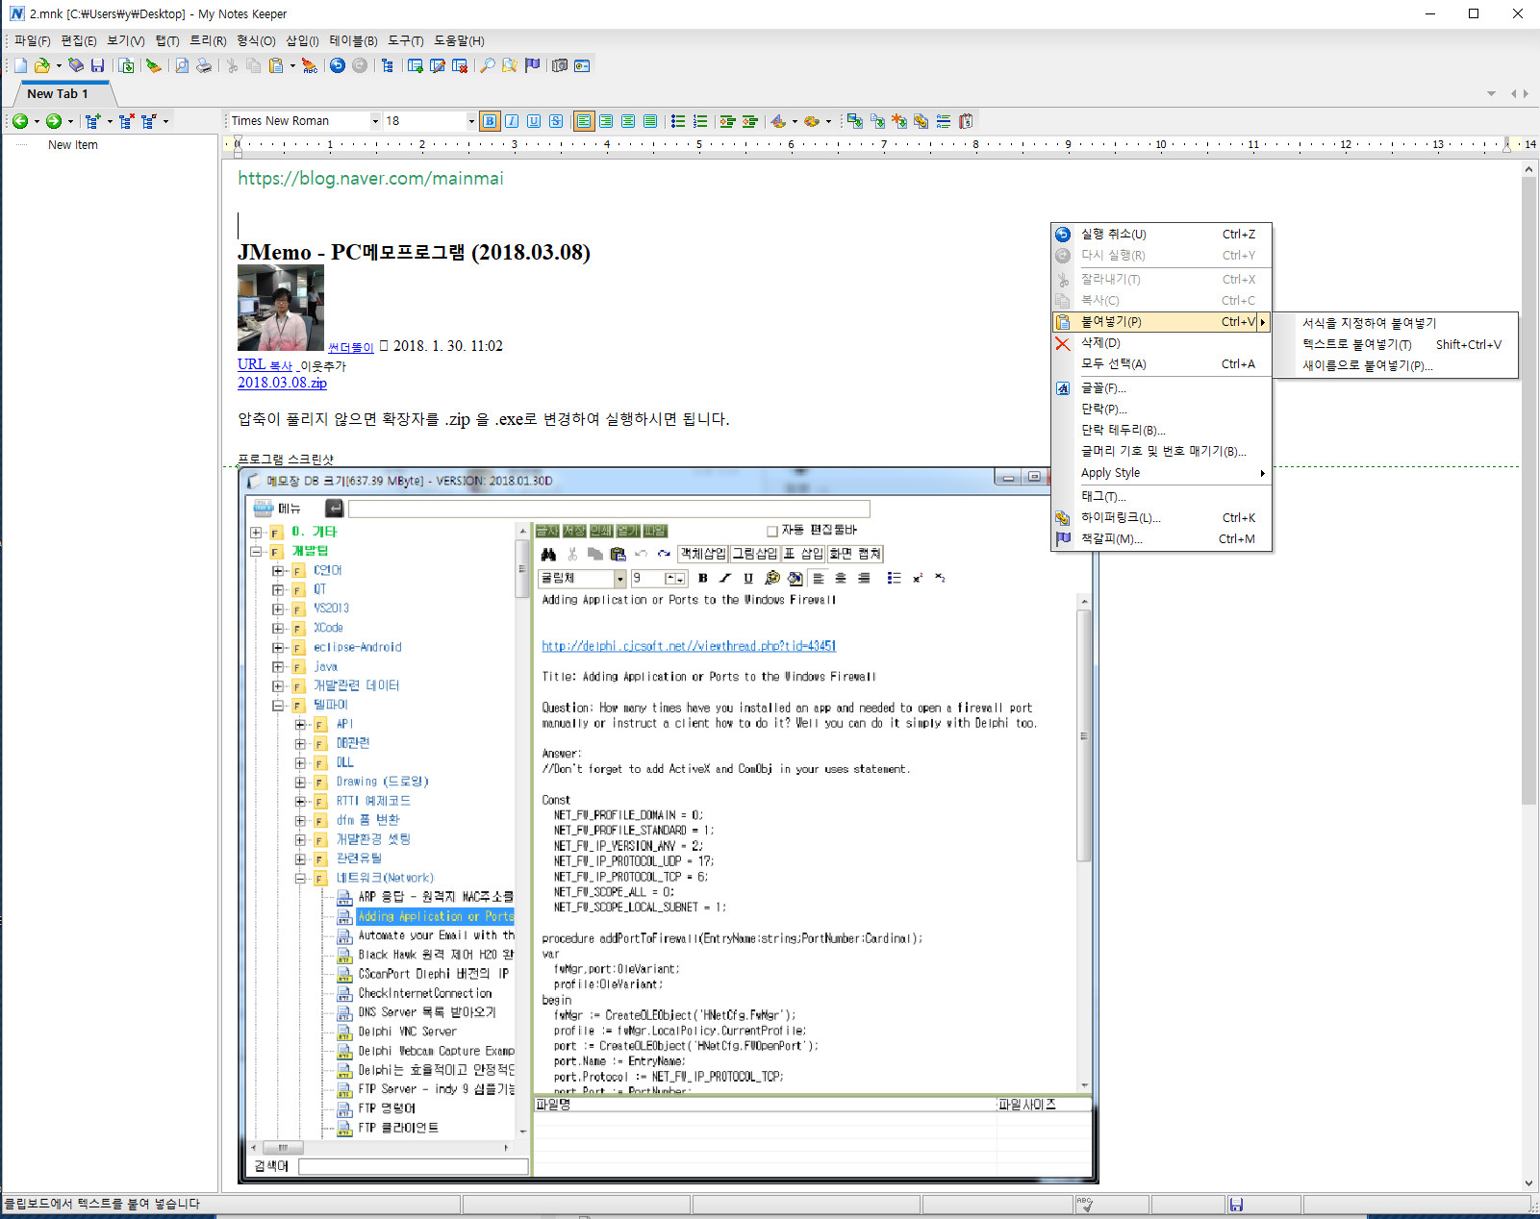Open 글꼴(F)... from the context menu
Image resolution: width=1540 pixels, height=1219 pixels.
click(1161, 388)
